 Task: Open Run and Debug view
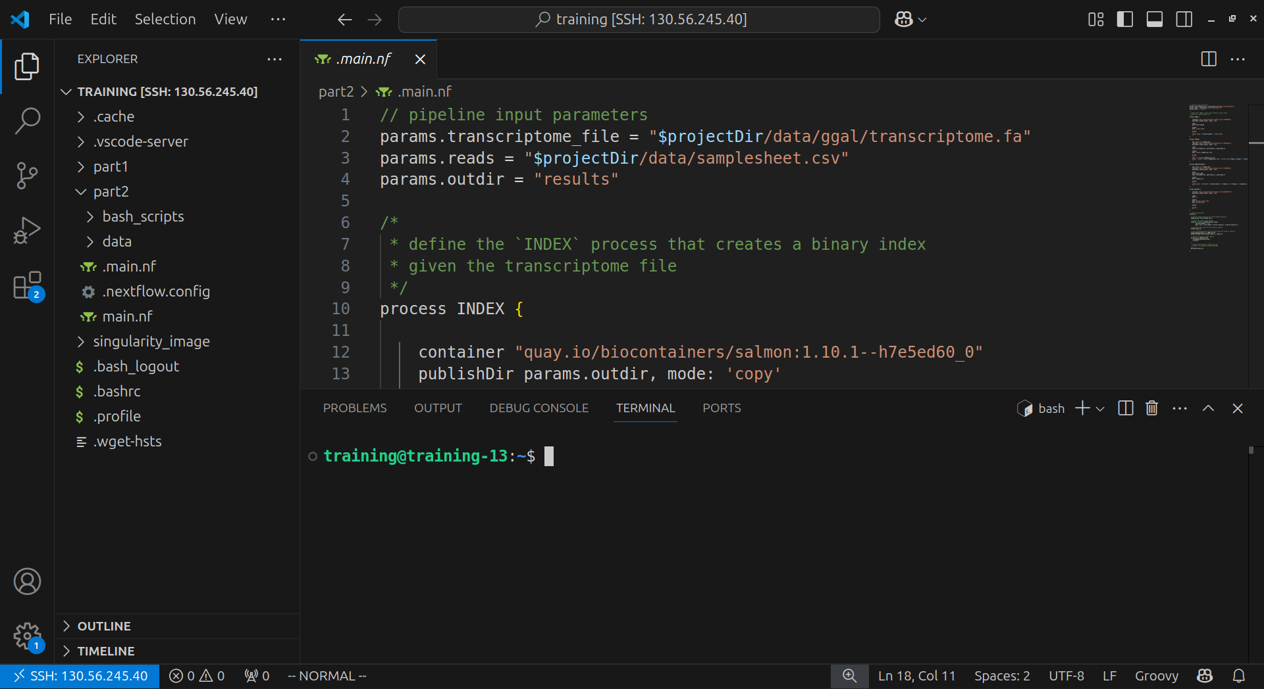pos(27,231)
